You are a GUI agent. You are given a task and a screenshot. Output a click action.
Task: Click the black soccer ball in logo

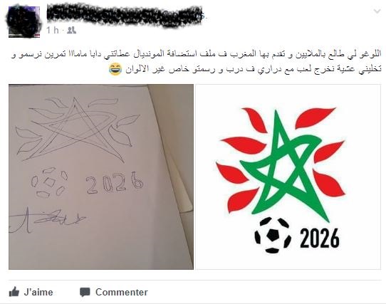click(x=273, y=235)
